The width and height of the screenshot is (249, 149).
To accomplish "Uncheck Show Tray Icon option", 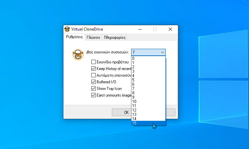I will pyautogui.click(x=93, y=88).
